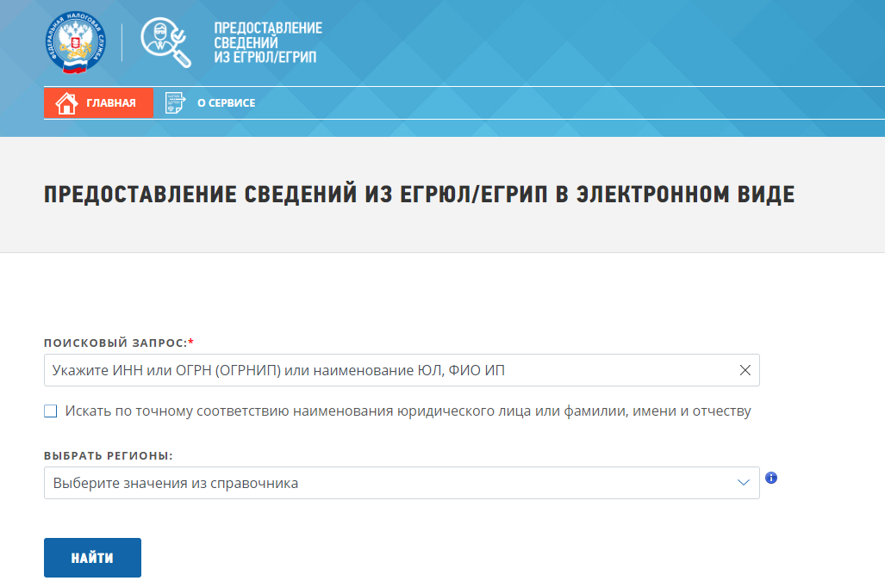The height and width of the screenshot is (587, 885).
Task: Switch to the О сервисе tab
Action: (x=226, y=103)
